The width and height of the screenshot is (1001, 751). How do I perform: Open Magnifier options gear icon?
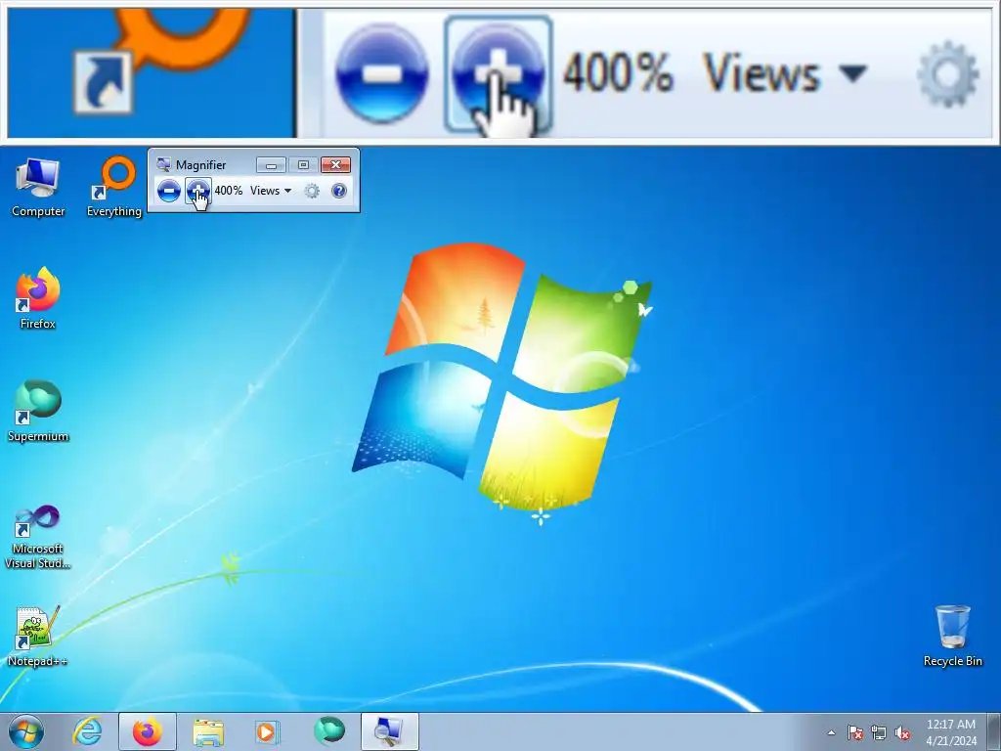(x=312, y=191)
